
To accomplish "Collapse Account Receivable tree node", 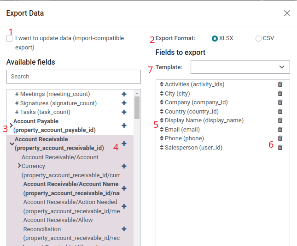I will tap(12, 144).
